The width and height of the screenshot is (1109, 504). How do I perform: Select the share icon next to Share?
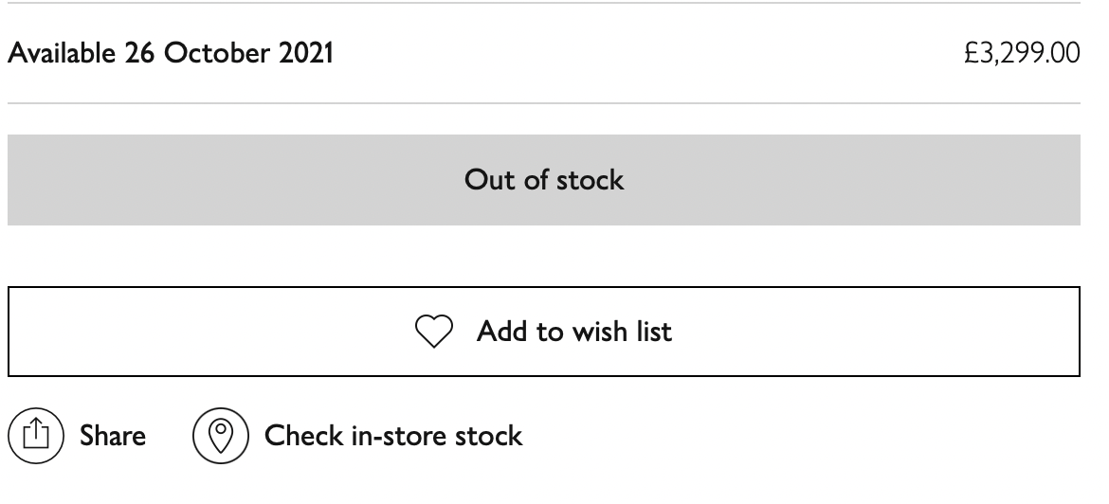(x=35, y=436)
